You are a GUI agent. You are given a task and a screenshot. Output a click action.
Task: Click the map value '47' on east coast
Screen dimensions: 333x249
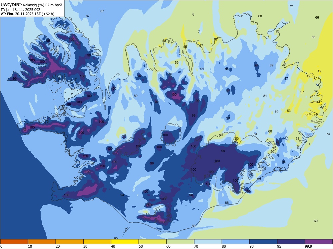(316, 114)
